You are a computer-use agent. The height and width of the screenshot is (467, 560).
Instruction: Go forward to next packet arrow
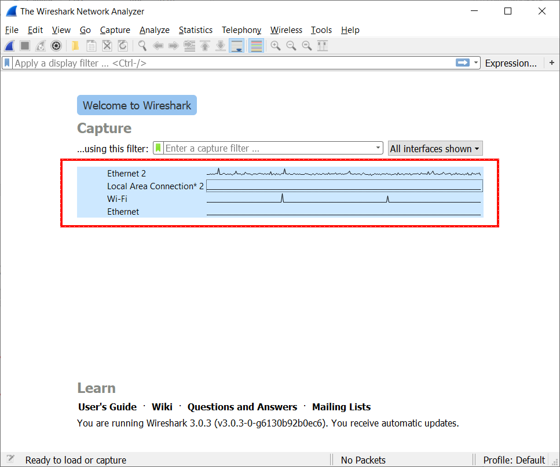(174, 46)
